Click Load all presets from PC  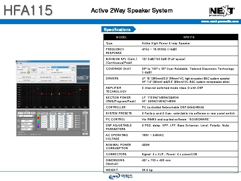pyautogui.click(x=66, y=80)
